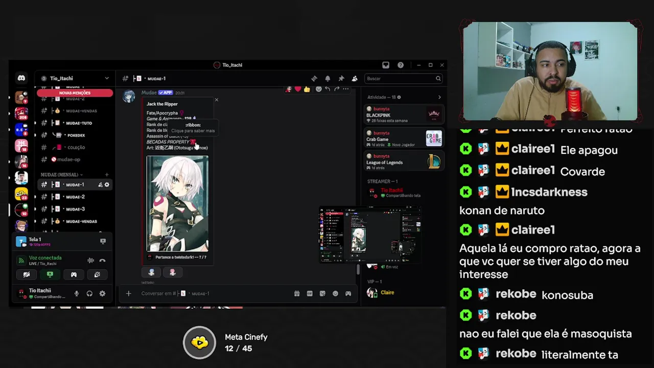The width and height of the screenshot is (654, 368).
Task: Open the MUDAE-2 channel
Action: [75, 197]
